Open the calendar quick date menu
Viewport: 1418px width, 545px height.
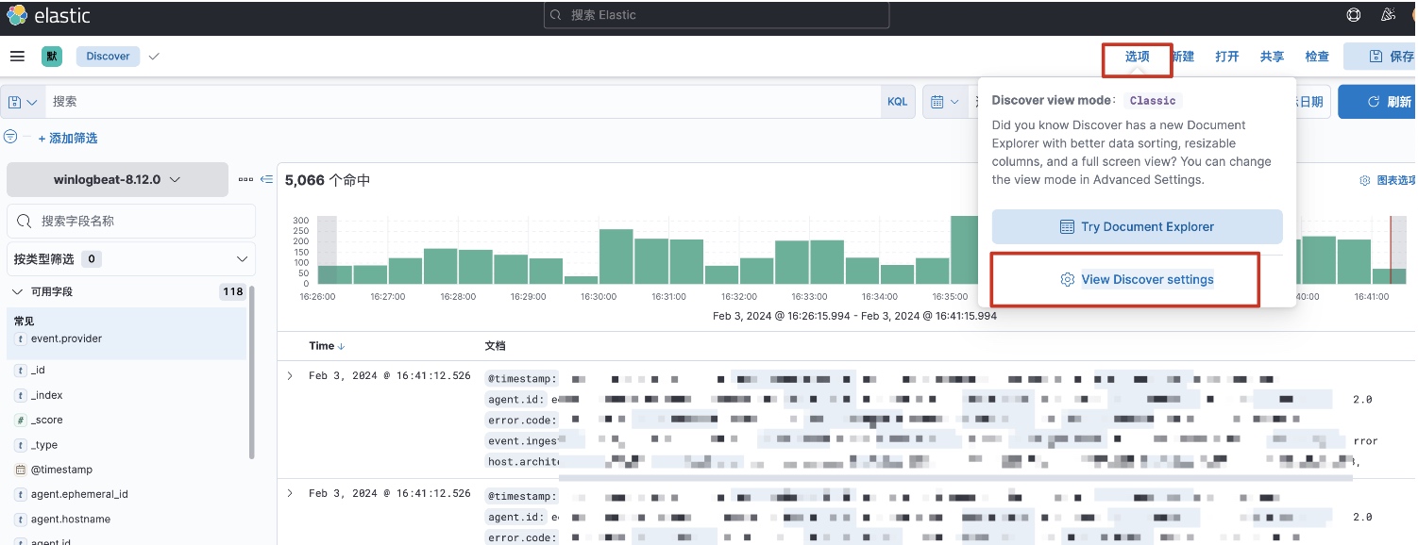coord(945,102)
